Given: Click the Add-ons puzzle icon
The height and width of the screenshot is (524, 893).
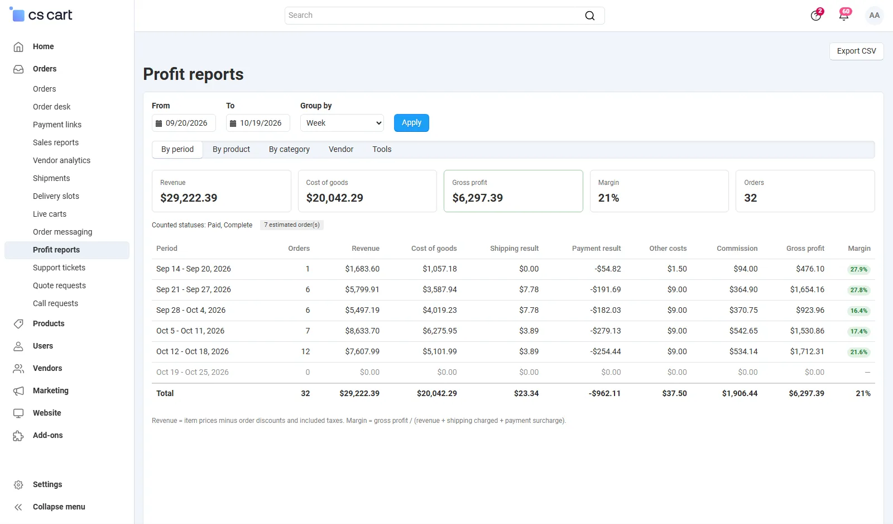Looking at the screenshot, I should point(18,435).
